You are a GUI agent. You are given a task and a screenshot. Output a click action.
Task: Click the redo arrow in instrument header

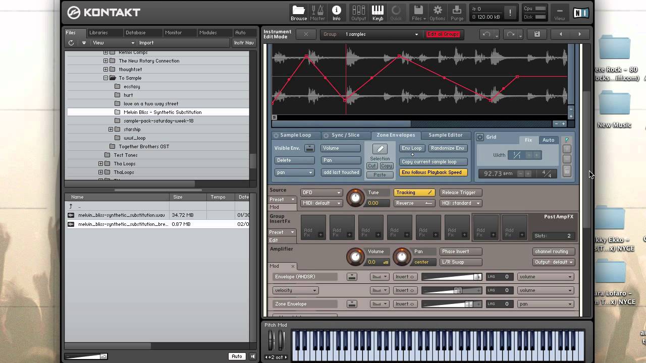[511, 34]
